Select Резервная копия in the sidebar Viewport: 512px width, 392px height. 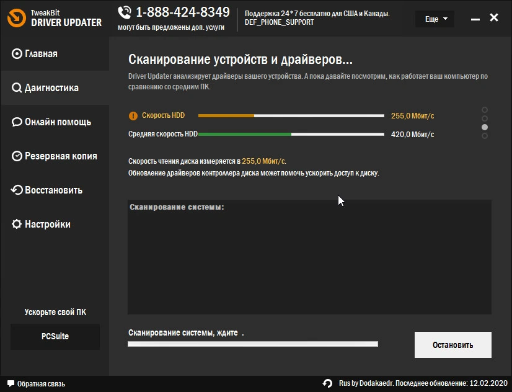55,156
